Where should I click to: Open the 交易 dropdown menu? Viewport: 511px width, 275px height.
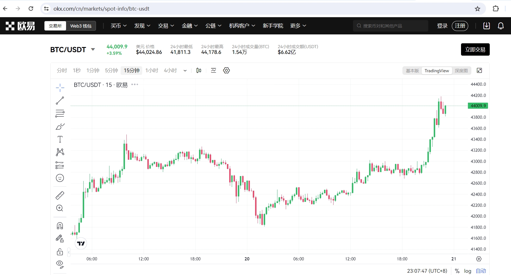pos(166,26)
